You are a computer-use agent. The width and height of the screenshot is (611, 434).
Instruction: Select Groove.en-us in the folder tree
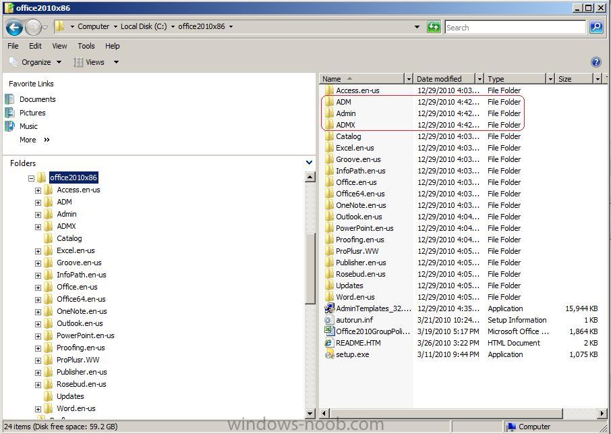pyautogui.click(x=79, y=263)
